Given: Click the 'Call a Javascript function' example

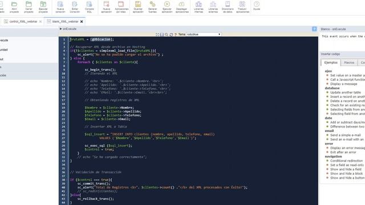Looking at the screenshot, I should tap(347, 80).
